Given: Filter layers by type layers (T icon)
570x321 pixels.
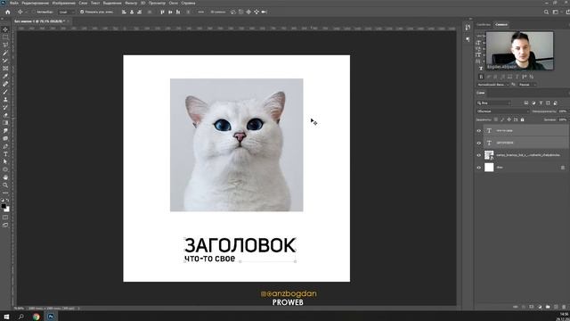Looking at the screenshot, I should click(x=541, y=103).
